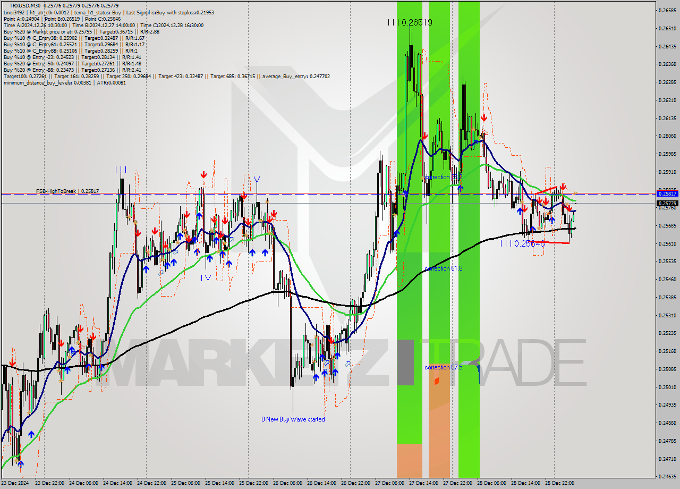Click the 'minimum_distance_buy_levels' ATR line
The height and width of the screenshot is (489, 680).
click(x=65, y=82)
